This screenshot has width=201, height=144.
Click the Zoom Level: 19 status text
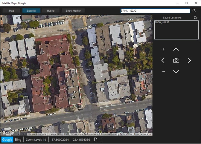click(x=36, y=140)
